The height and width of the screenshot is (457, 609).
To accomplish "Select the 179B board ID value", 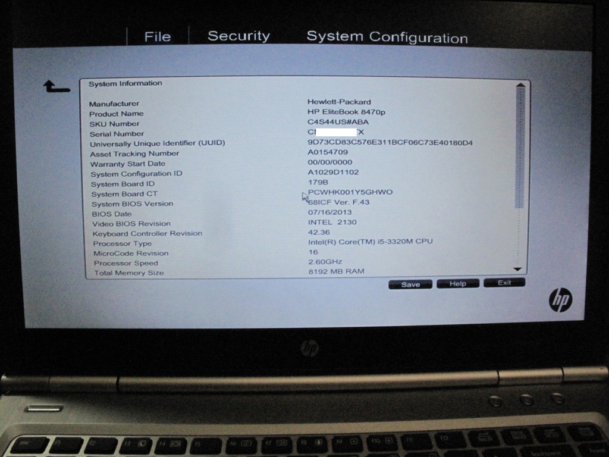I will (x=318, y=182).
